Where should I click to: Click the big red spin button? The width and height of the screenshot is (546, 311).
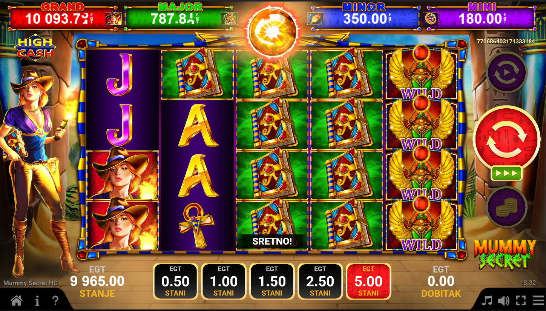click(x=506, y=139)
